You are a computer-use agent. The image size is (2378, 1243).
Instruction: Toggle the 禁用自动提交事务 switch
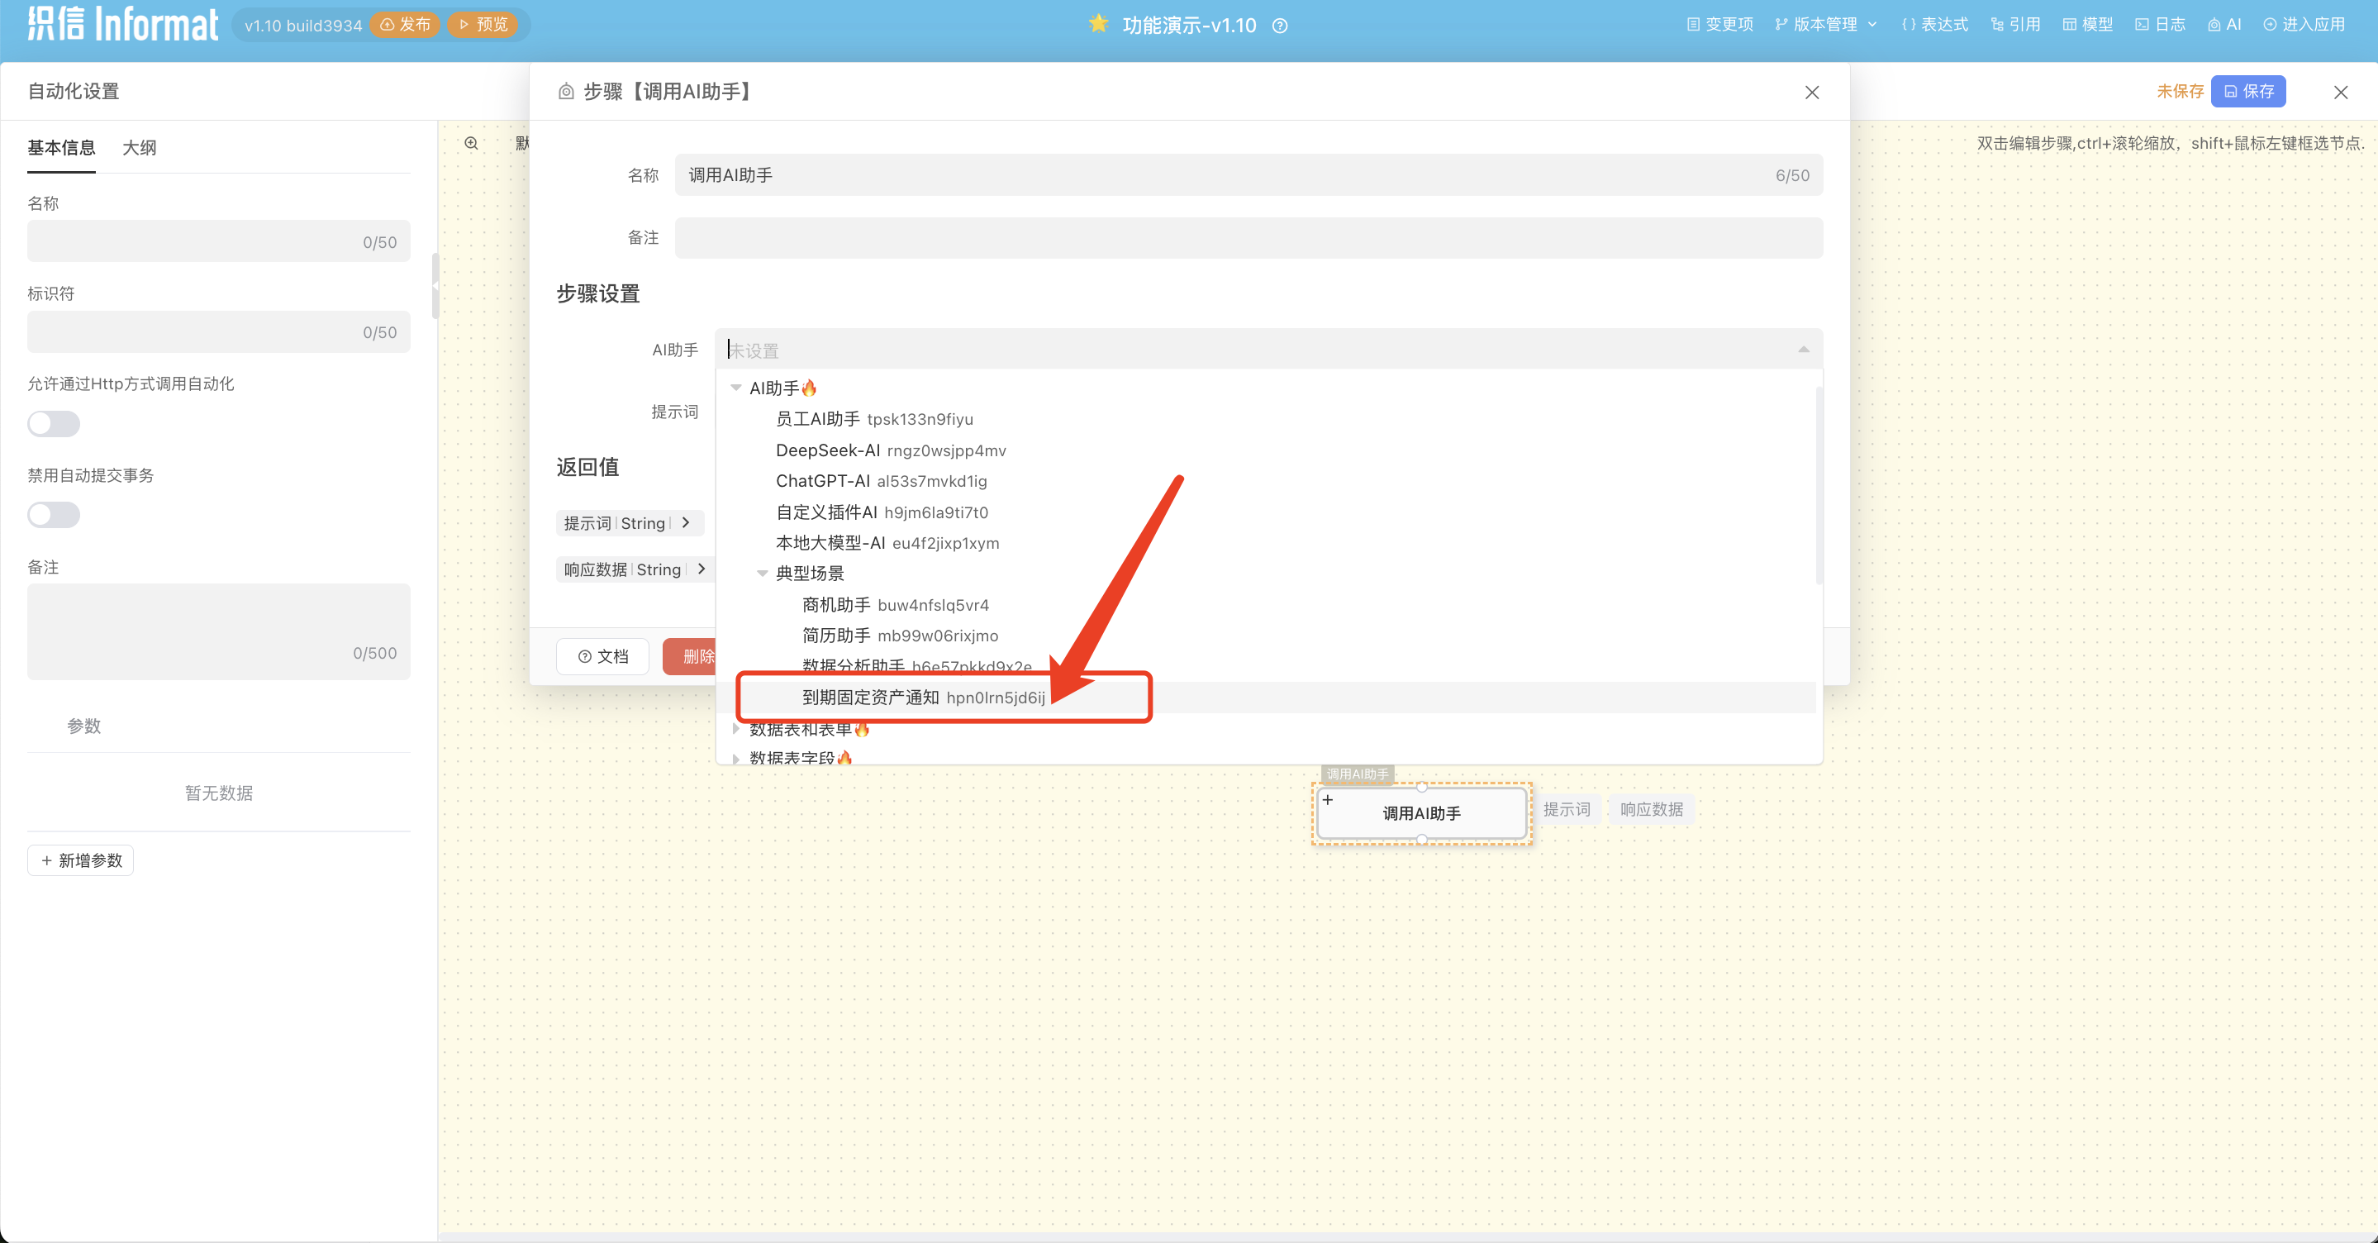[54, 514]
